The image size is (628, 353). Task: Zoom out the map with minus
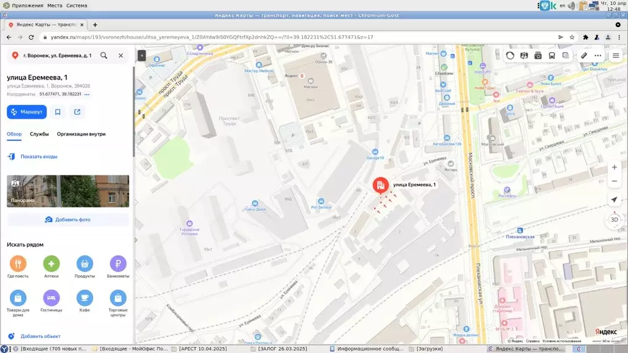[615, 181]
